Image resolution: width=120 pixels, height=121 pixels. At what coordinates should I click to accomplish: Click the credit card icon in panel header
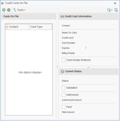62,16
